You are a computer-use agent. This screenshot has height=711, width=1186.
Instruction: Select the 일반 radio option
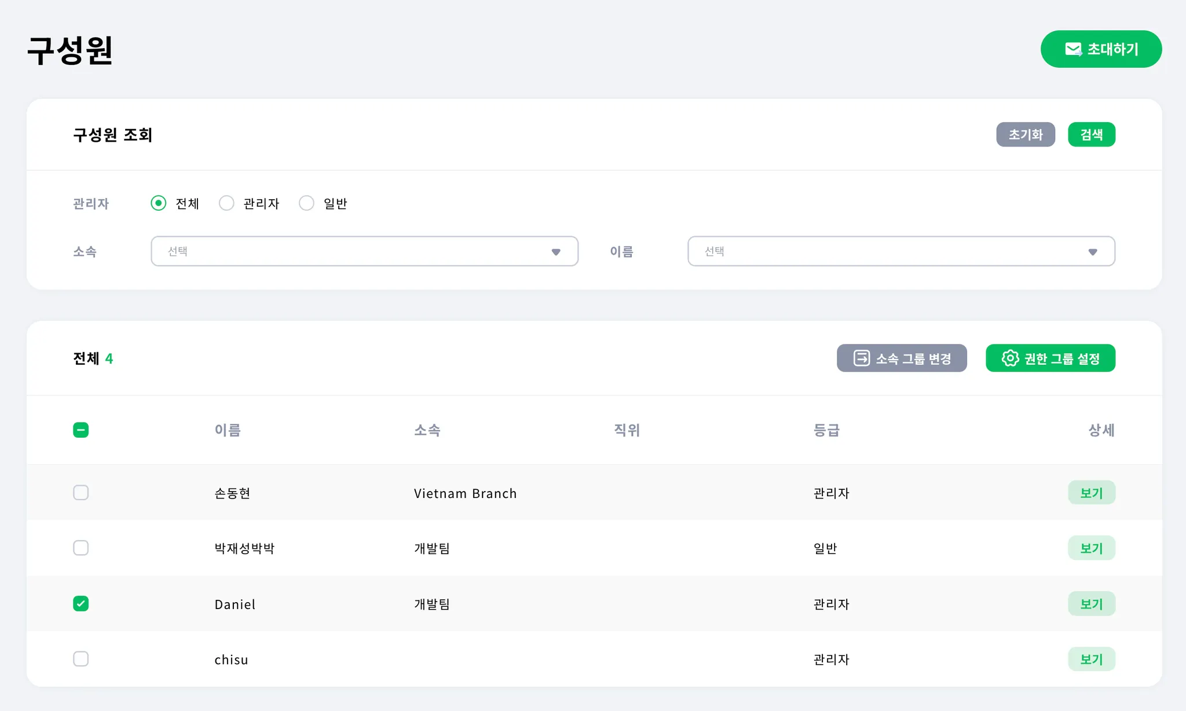pos(306,203)
